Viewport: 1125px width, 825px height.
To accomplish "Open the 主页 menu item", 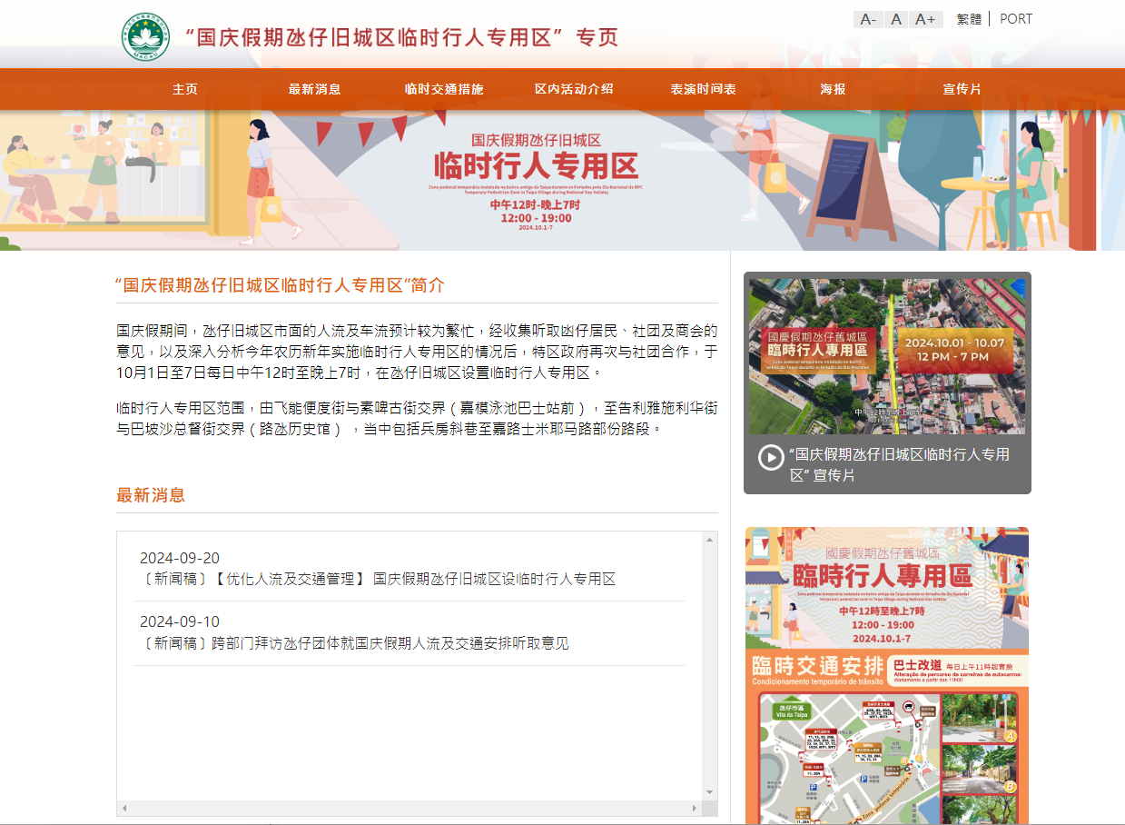I will [185, 89].
